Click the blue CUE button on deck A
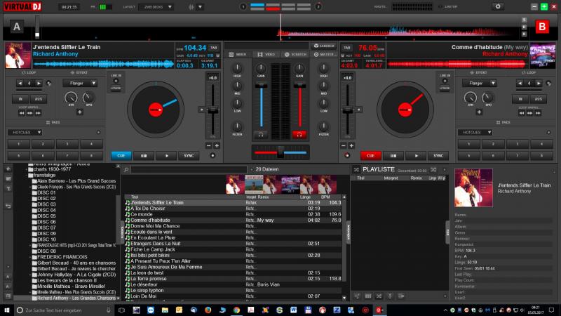The height and width of the screenshot is (316, 561). [x=121, y=155]
